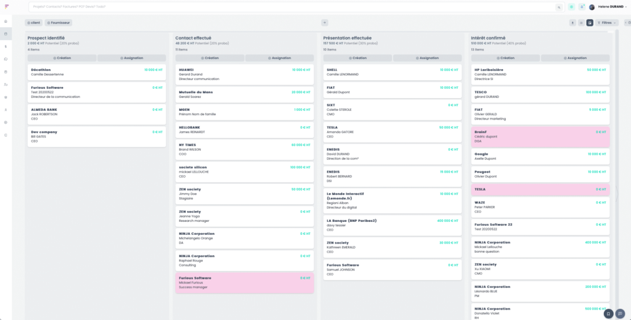Open the NY TIMES card
The width and height of the screenshot is (631, 320).
point(245,150)
